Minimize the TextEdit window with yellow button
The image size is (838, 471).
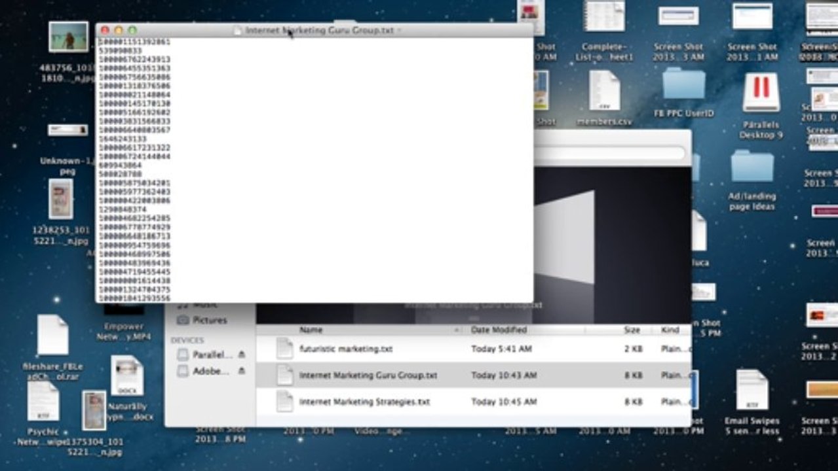pos(119,30)
